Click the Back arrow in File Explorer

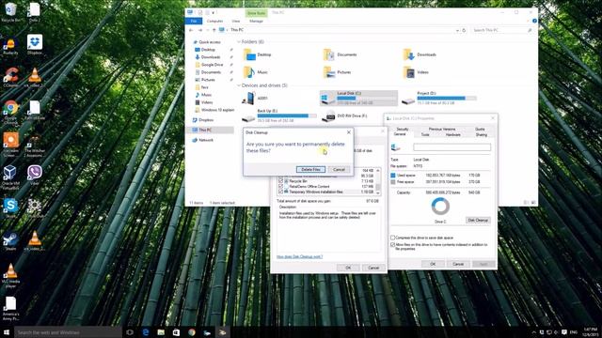(191, 30)
